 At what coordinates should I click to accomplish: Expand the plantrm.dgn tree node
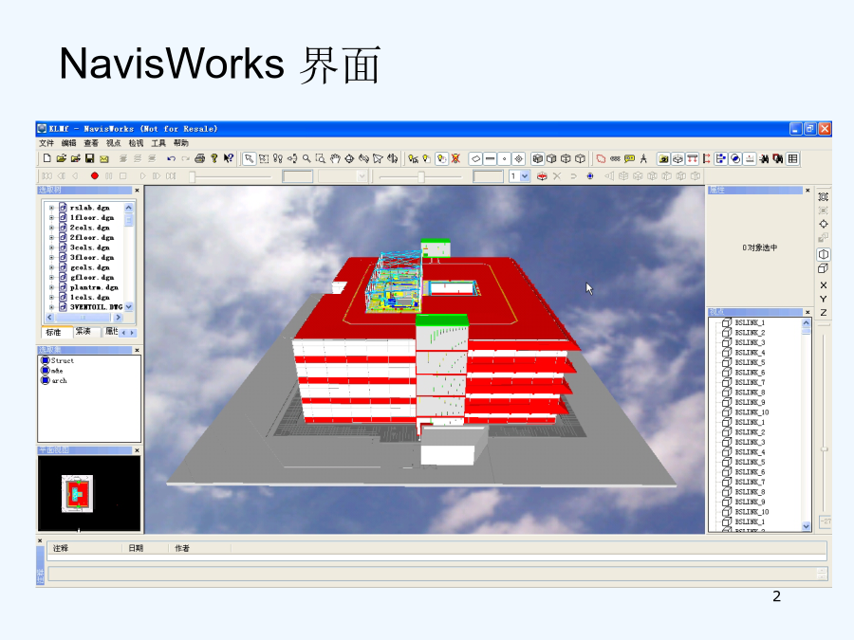51,286
